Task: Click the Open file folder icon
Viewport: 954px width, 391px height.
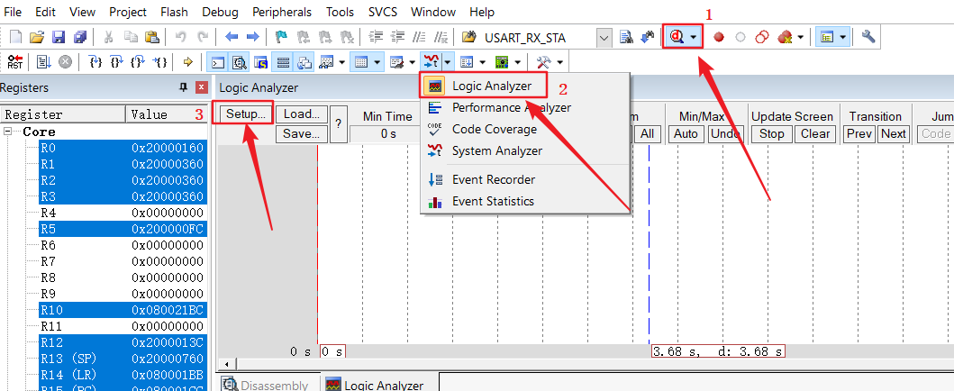Action: click(37, 37)
